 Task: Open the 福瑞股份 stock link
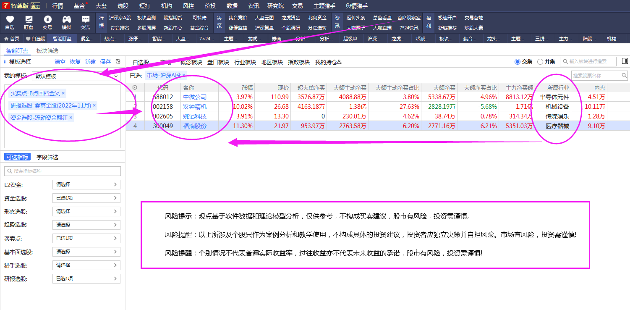point(195,126)
